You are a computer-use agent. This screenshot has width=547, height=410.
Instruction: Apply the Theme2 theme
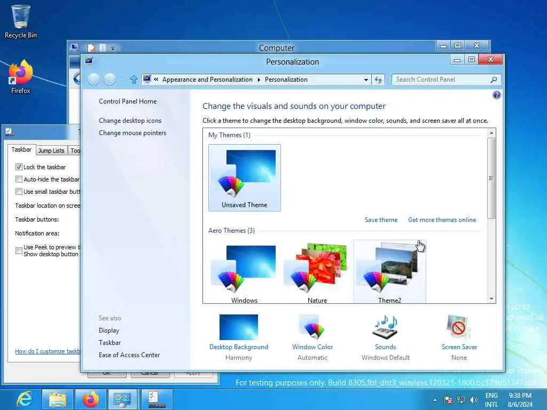389,272
